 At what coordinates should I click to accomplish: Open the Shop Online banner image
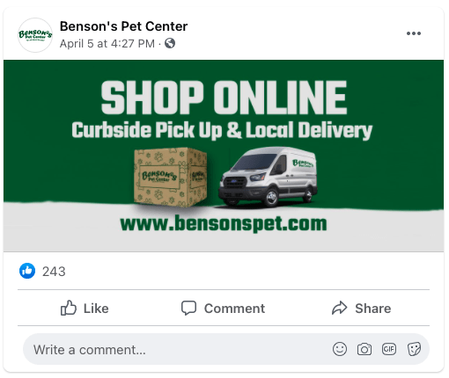[x=224, y=156]
